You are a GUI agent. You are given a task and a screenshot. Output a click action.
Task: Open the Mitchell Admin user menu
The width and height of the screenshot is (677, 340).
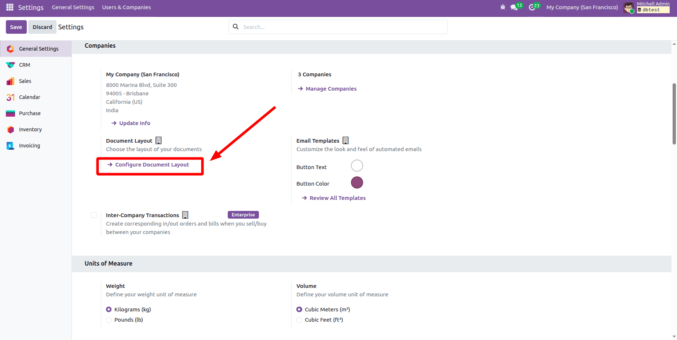647,7
